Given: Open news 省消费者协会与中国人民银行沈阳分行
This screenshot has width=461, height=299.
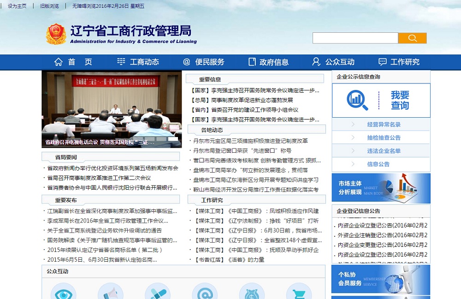Looking at the screenshot, I should (x=112, y=187).
